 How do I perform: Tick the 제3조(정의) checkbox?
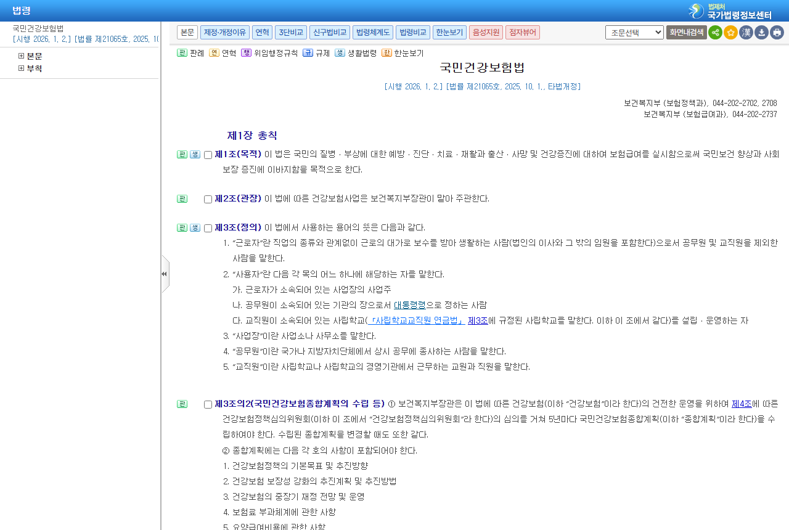click(x=208, y=229)
